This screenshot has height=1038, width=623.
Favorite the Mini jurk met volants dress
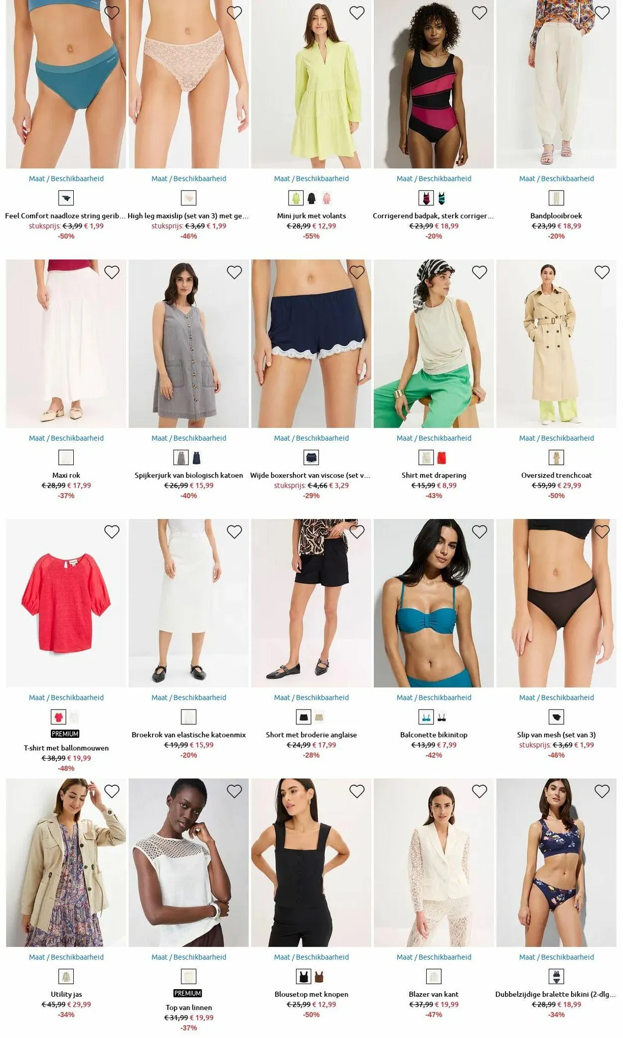pos(357,13)
